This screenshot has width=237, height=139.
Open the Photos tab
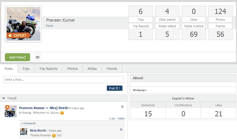tap(73, 69)
